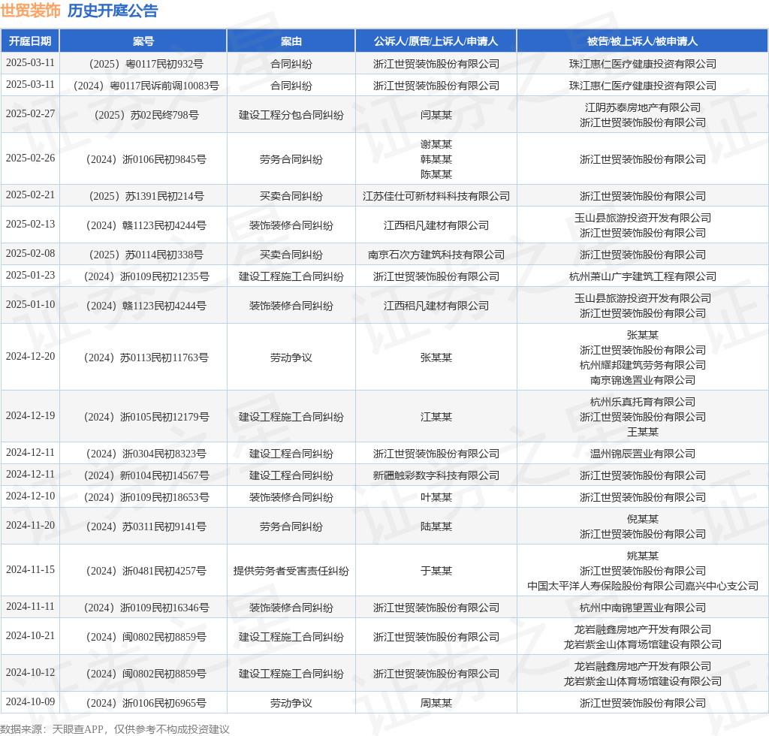Click the date 2024-11-20
The width and height of the screenshot is (769, 736).
pyautogui.click(x=30, y=525)
